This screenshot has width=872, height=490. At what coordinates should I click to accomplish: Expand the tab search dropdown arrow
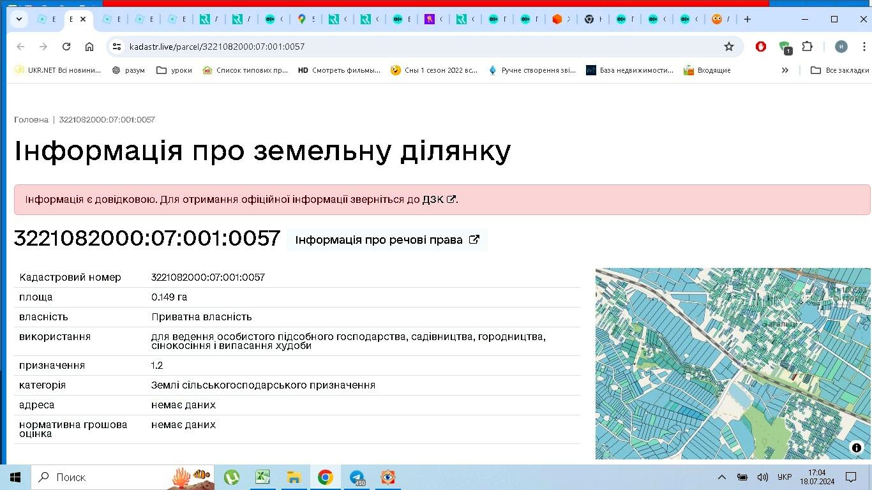pyautogui.click(x=19, y=19)
